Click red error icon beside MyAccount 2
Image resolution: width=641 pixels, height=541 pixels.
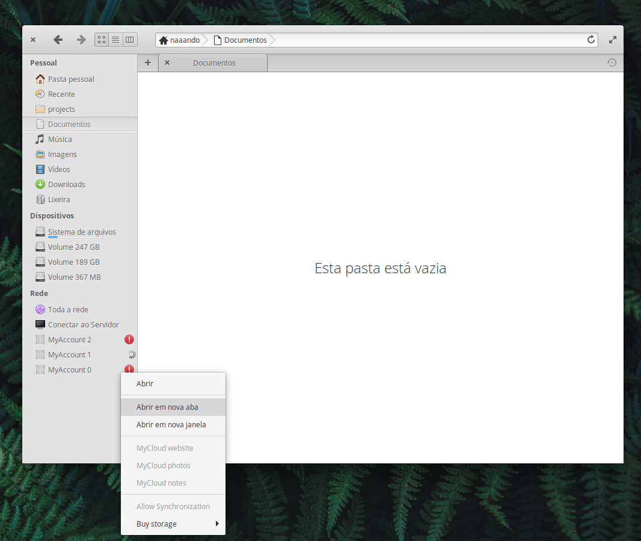point(129,339)
